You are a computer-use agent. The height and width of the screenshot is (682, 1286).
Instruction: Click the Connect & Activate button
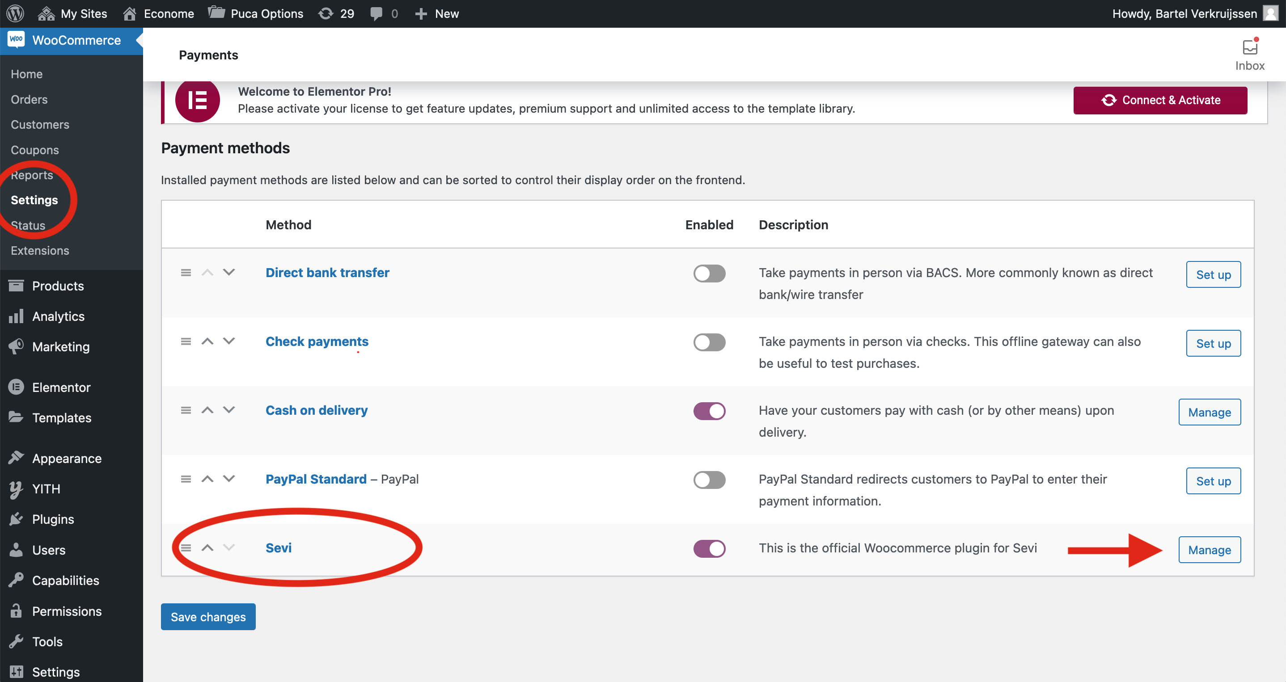coord(1160,100)
